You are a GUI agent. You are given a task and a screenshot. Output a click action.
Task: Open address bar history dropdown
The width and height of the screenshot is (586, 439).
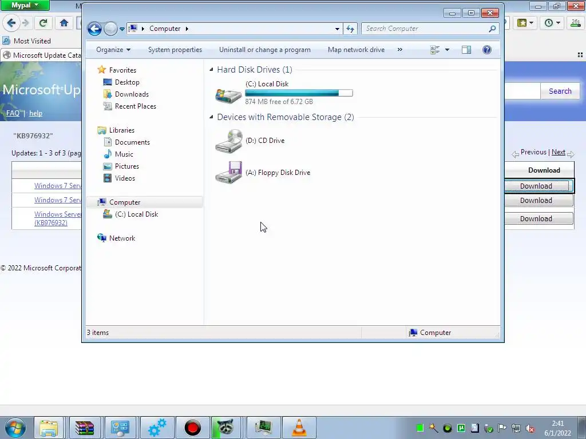337,29
